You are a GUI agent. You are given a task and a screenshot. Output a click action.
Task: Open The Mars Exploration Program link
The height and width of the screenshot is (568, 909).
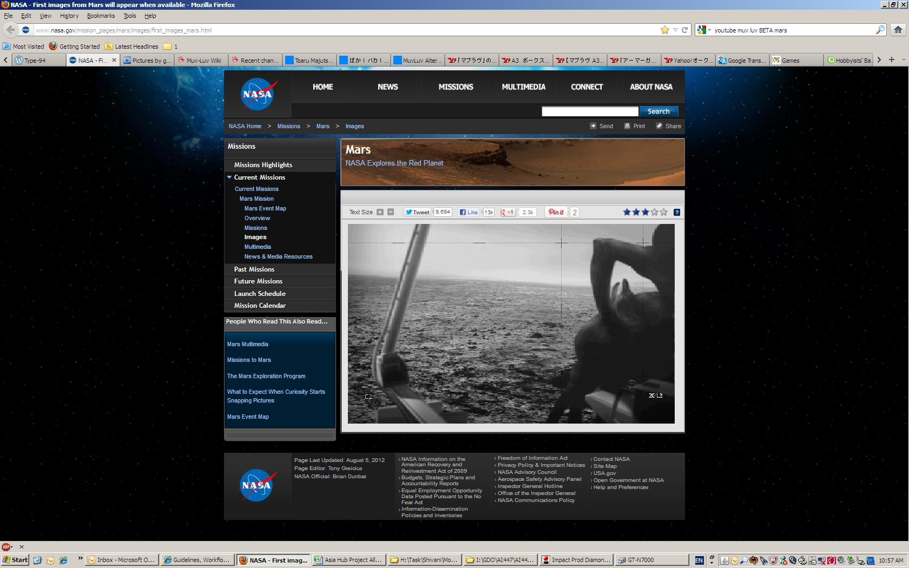(266, 376)
